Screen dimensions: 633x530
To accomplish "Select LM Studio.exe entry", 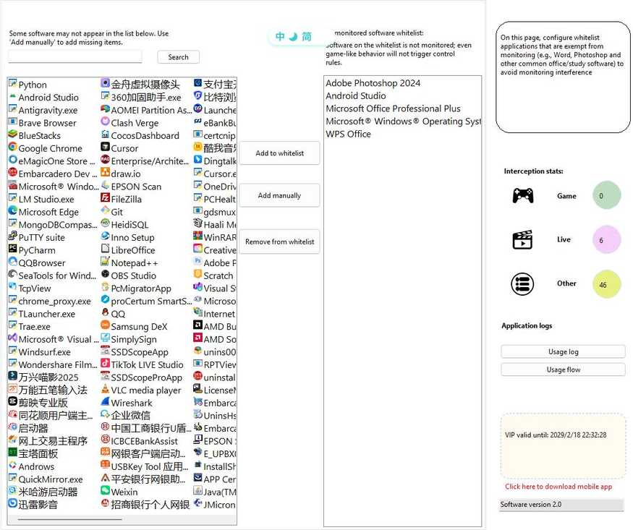I will click(x=41, y=200).
